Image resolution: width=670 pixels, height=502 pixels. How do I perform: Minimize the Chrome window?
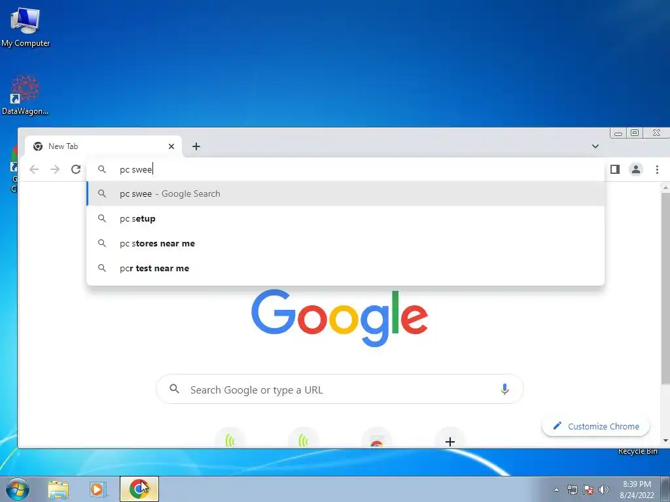point(618,133)
